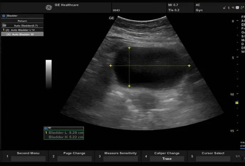Click the folder icon beside Auto Bladder(0.7)
The height and width of the screenshot is (166, 245).
pyautogui.click(x=4, y=26)
